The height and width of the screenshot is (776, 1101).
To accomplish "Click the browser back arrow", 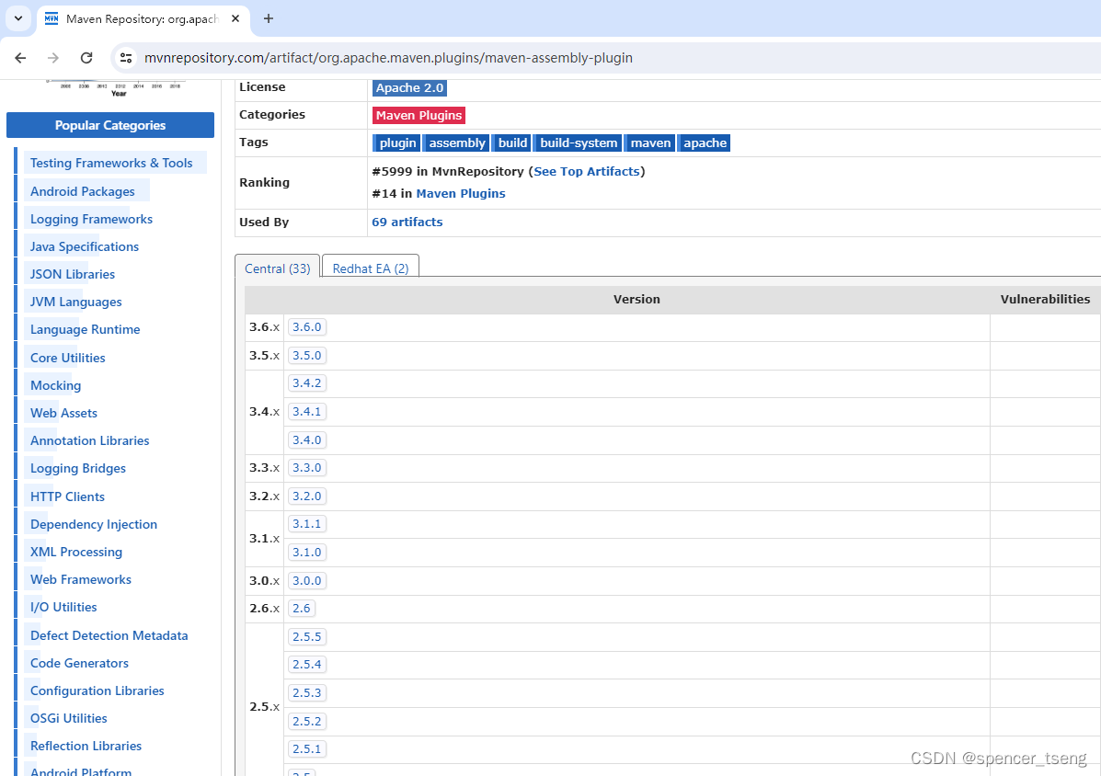I will coord(20,57).
